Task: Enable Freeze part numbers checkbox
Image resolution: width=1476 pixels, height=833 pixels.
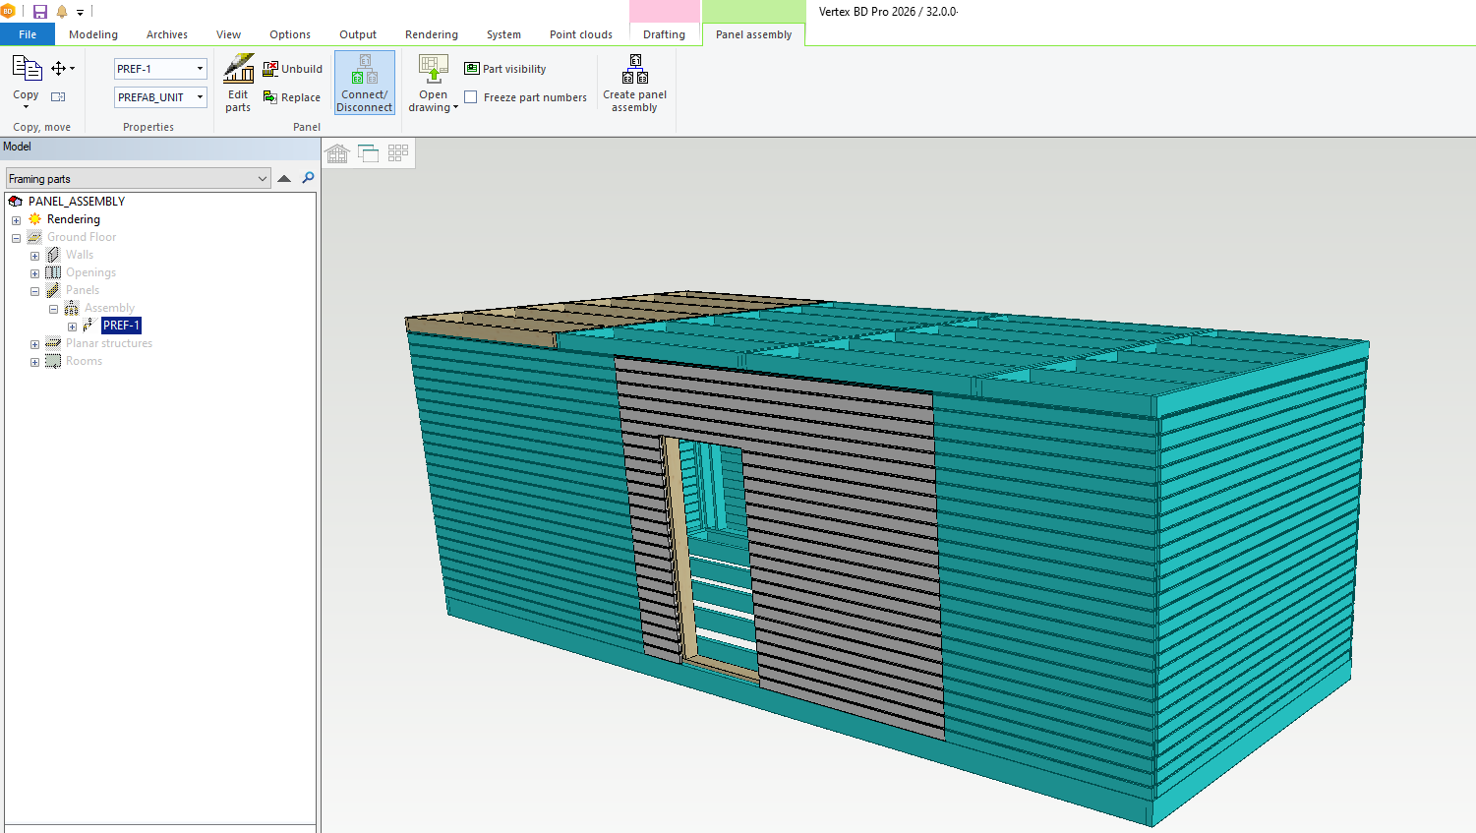Action: [x=471, y=97]
